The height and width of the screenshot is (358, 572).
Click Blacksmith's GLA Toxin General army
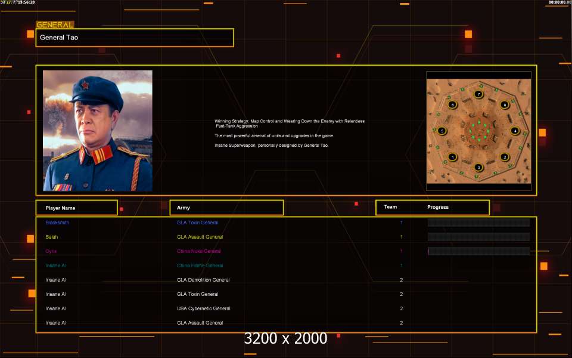click(x=198, y=223)
